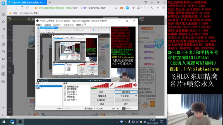
Task: Click 停止串流 to stop streaming
Action: click(126, 92)
